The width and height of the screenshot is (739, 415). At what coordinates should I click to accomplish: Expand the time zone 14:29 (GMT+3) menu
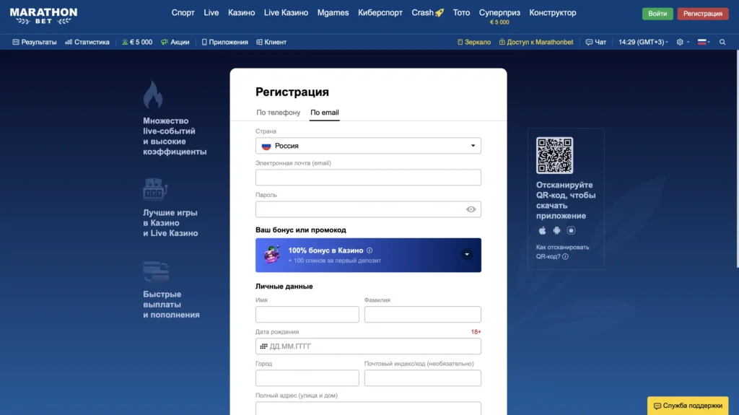click(x=643, y=42)
